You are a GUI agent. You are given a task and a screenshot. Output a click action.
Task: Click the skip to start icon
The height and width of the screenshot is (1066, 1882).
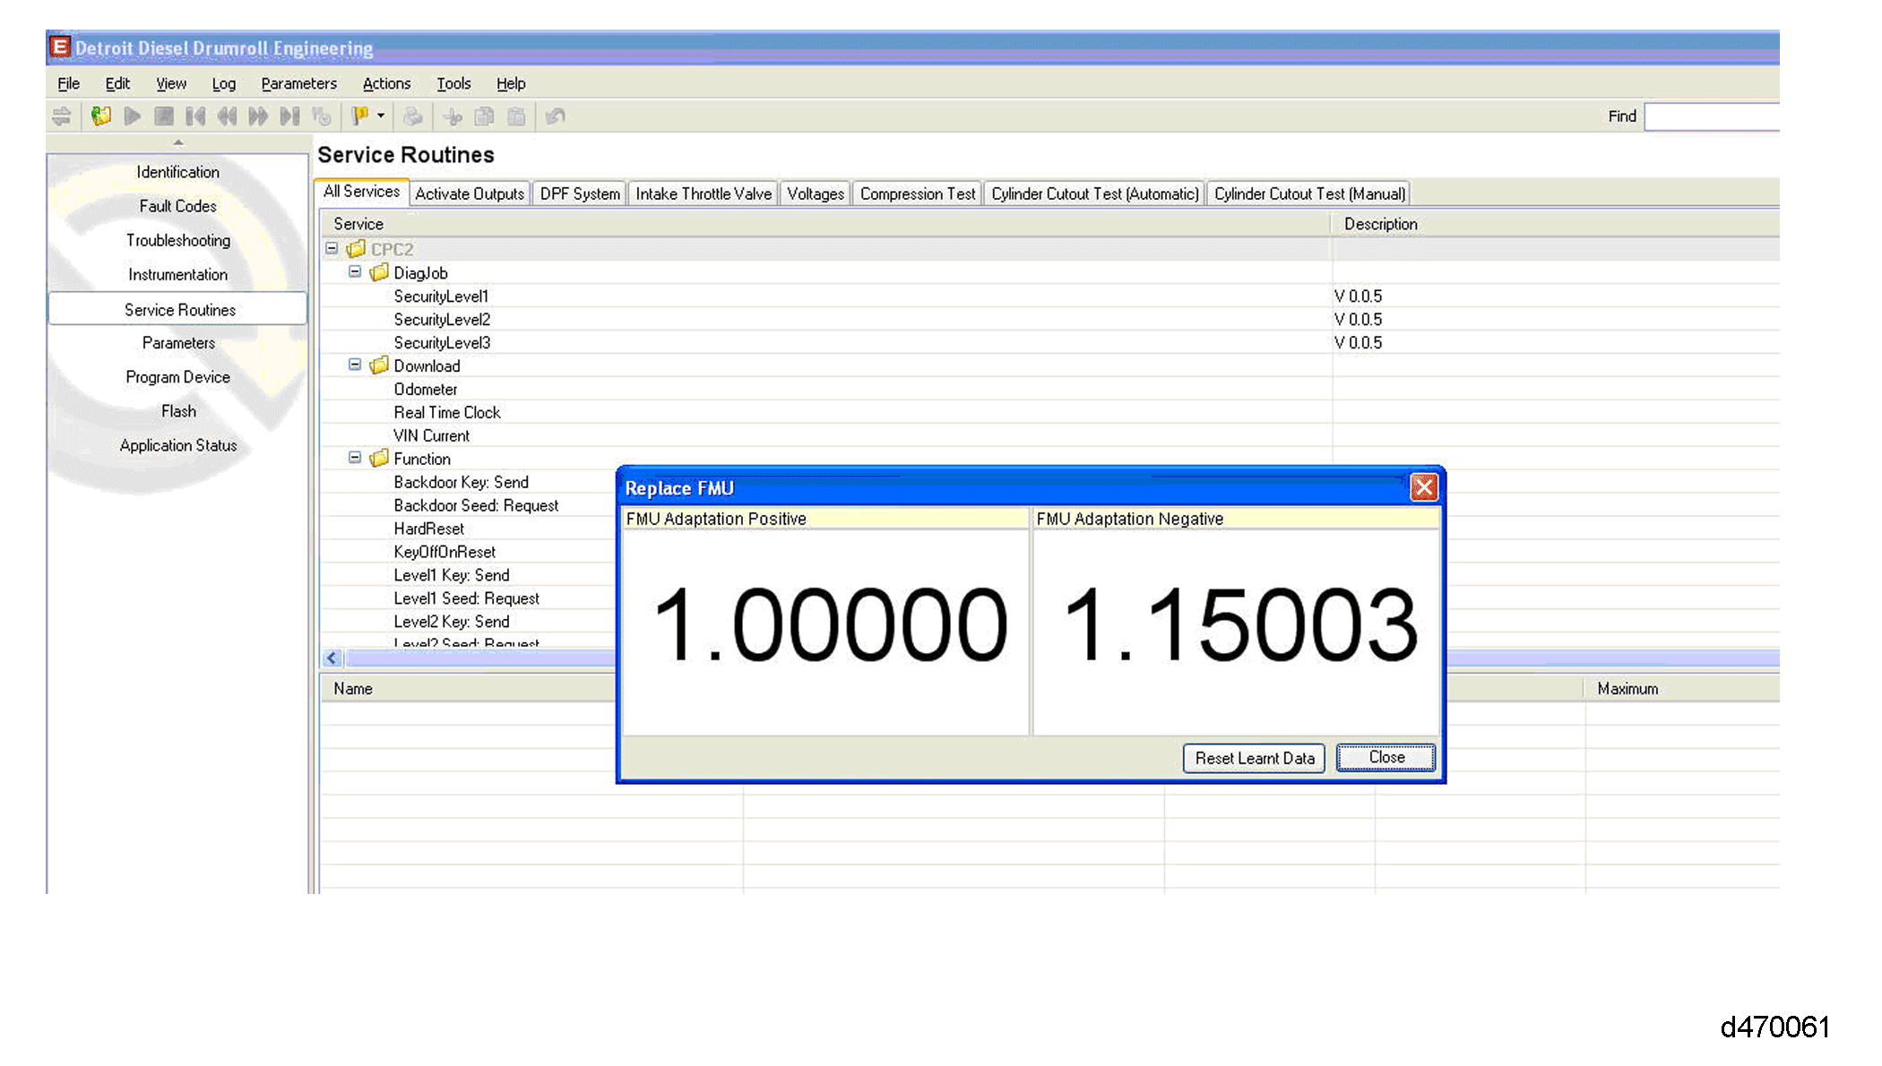tap(195, 116)
